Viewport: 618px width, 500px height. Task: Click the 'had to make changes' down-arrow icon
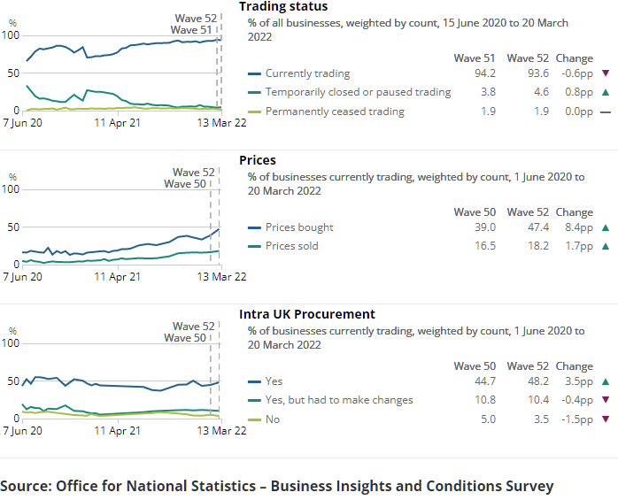point(606,400)
